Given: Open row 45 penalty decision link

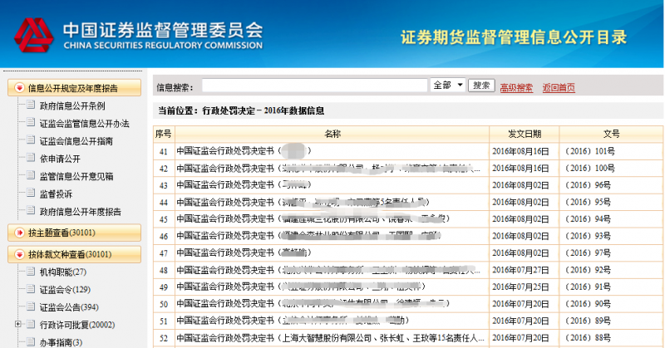Looking at the screenshot, I should coord(313,218).
